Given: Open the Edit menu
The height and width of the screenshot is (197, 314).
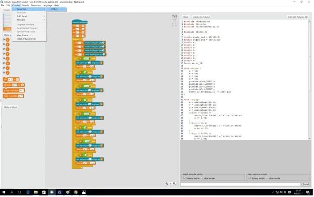Looking at the screenshot, I should point(8,5).
